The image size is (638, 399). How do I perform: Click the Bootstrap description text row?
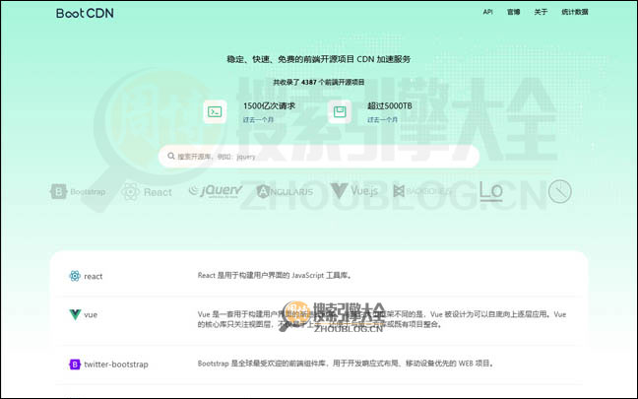[x=347, y=364]
